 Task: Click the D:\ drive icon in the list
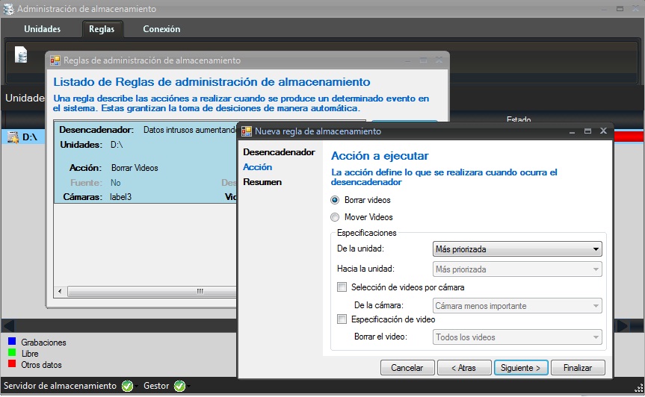(13, 137)
